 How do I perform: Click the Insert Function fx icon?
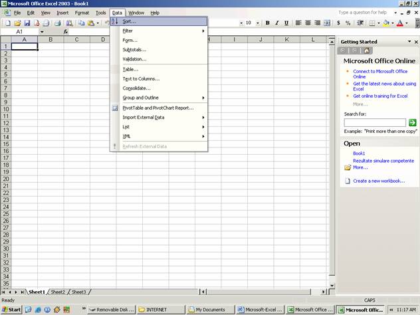66,32
